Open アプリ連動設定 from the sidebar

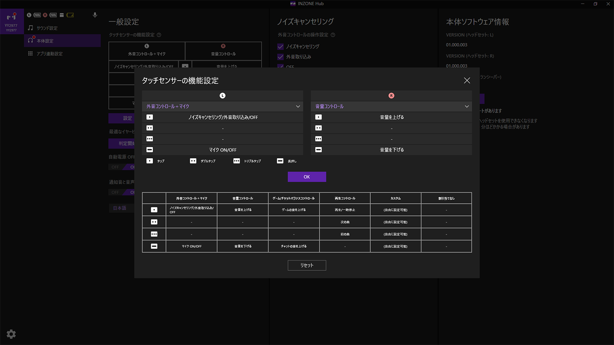pos(49,54)
